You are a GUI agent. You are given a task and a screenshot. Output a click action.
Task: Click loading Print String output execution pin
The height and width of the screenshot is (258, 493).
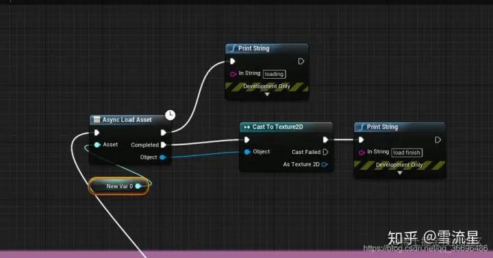point(301,62)
